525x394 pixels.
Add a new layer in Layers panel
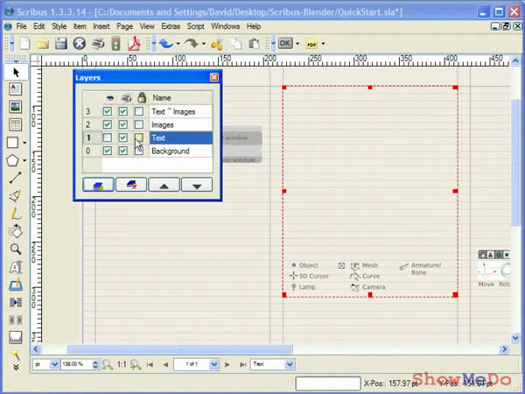point(98,185)
